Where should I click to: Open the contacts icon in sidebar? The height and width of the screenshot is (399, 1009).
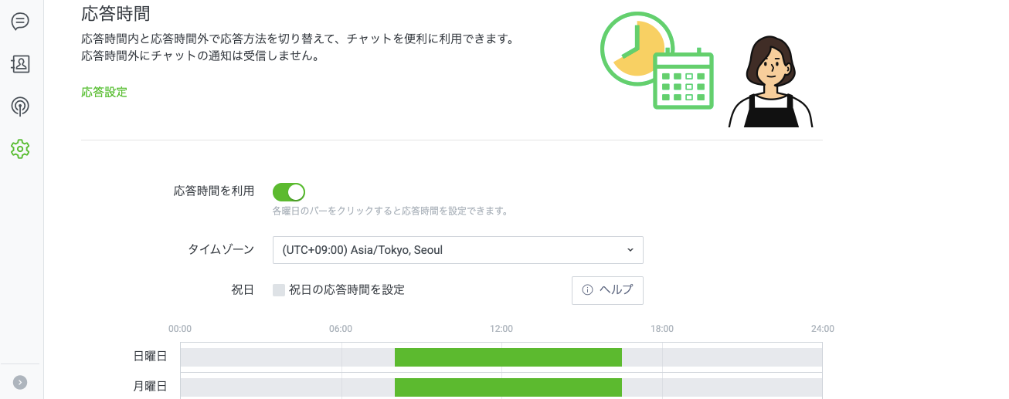(20, 64)
